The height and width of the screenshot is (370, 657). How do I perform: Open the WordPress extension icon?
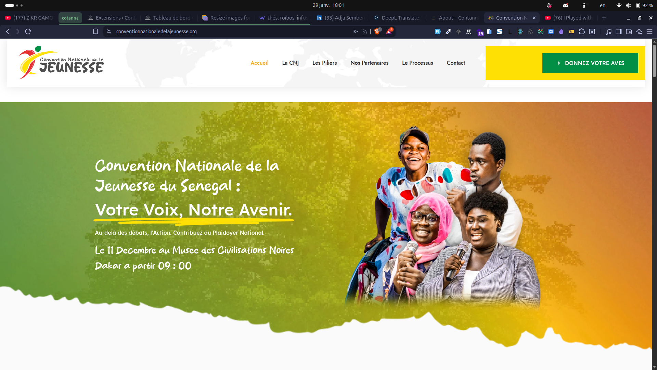pyautogui.click(x=459, y=32)
